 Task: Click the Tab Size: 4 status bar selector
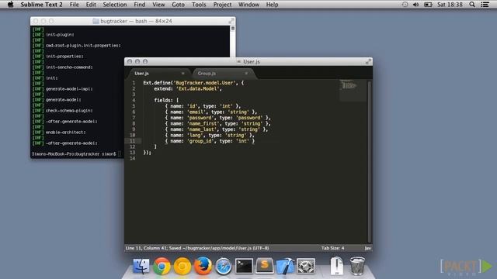click(x=332, y=248)
